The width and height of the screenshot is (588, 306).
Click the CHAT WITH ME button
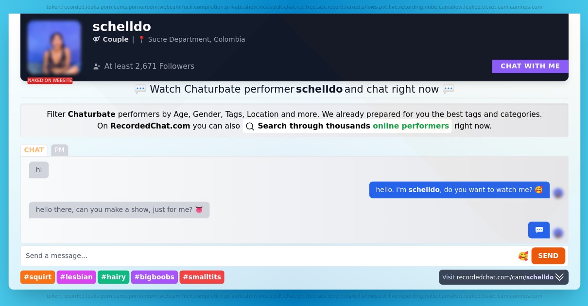coord(530,66)
